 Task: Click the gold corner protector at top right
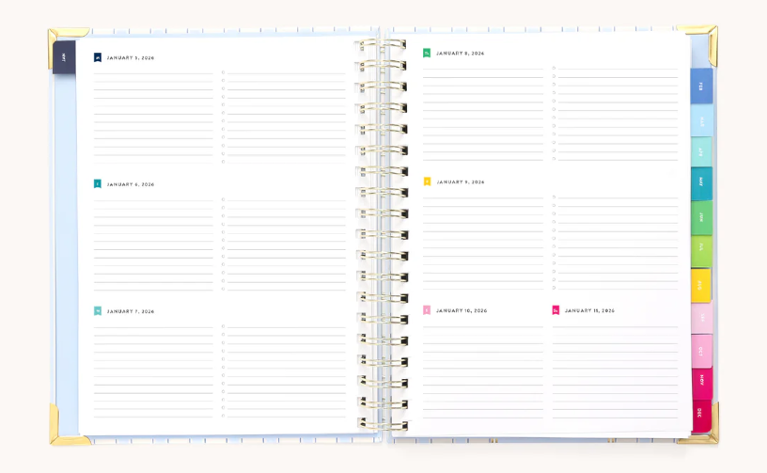pyautogui.click(x=702, y=41)
